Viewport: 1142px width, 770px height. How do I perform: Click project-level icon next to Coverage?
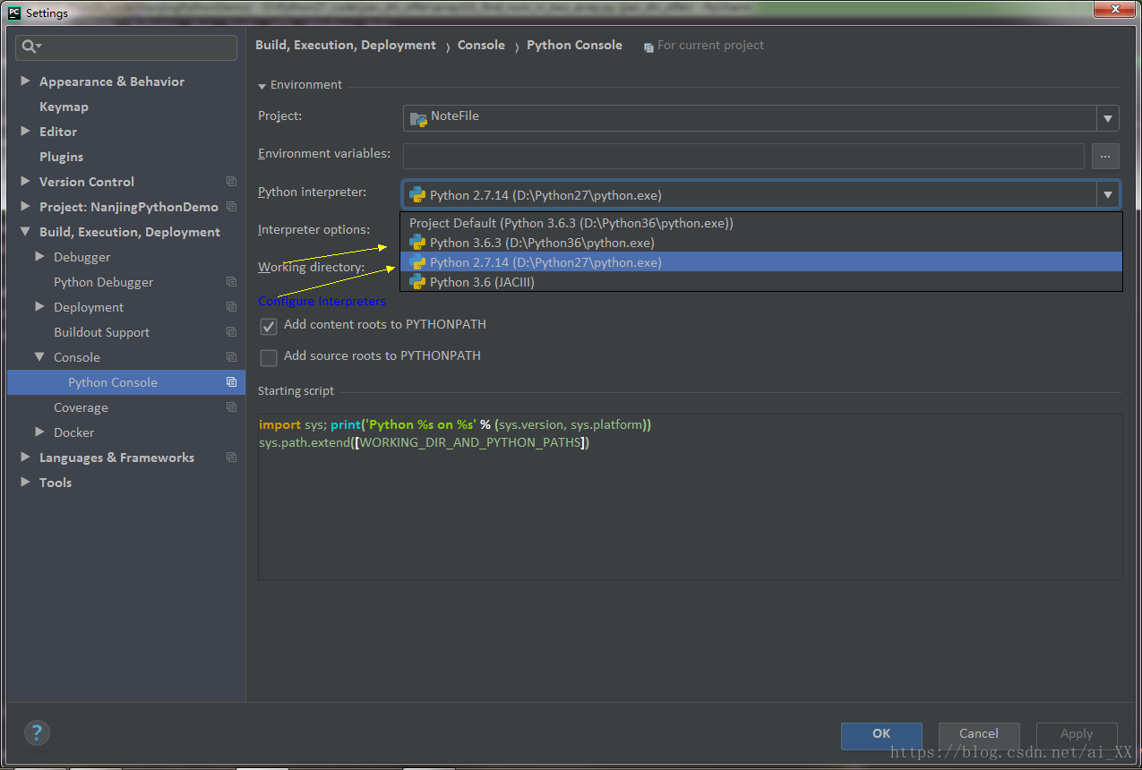click(x=231, y=407)
